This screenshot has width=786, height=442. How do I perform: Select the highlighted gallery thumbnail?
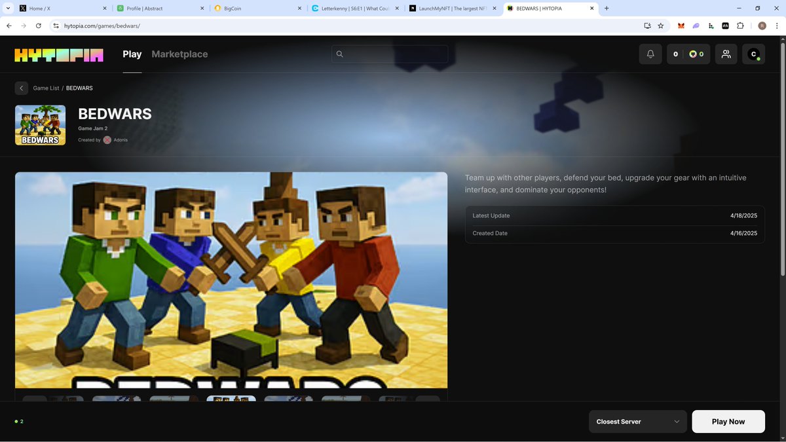231,398
